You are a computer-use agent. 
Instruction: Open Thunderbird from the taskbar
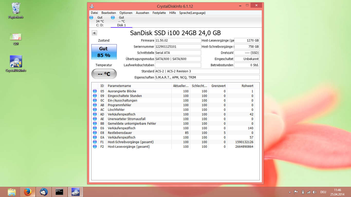(x=44, y=192)
